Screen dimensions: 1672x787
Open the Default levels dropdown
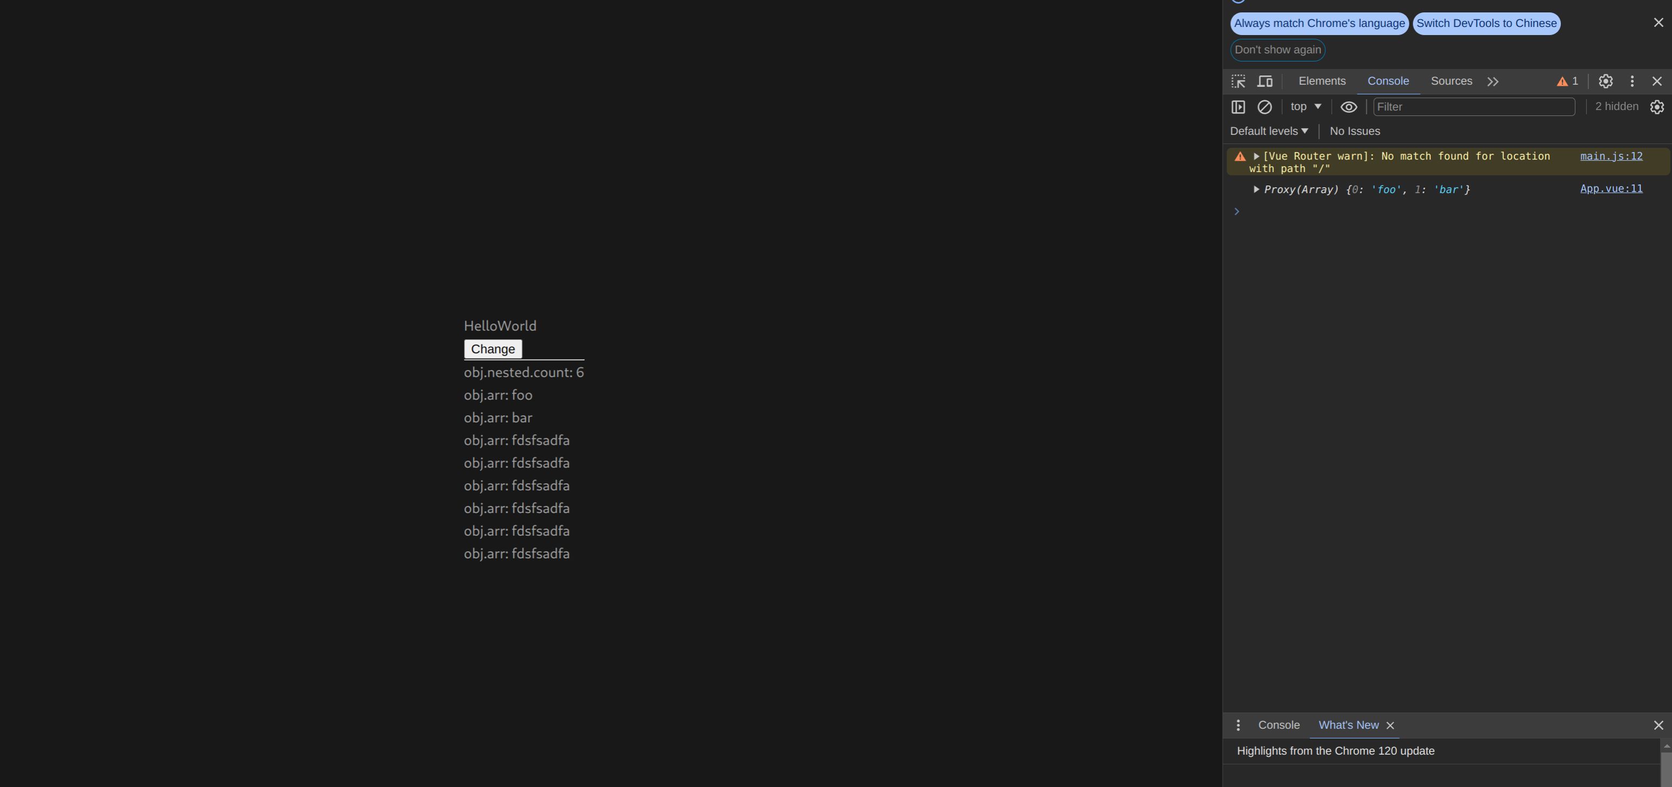1268,131
